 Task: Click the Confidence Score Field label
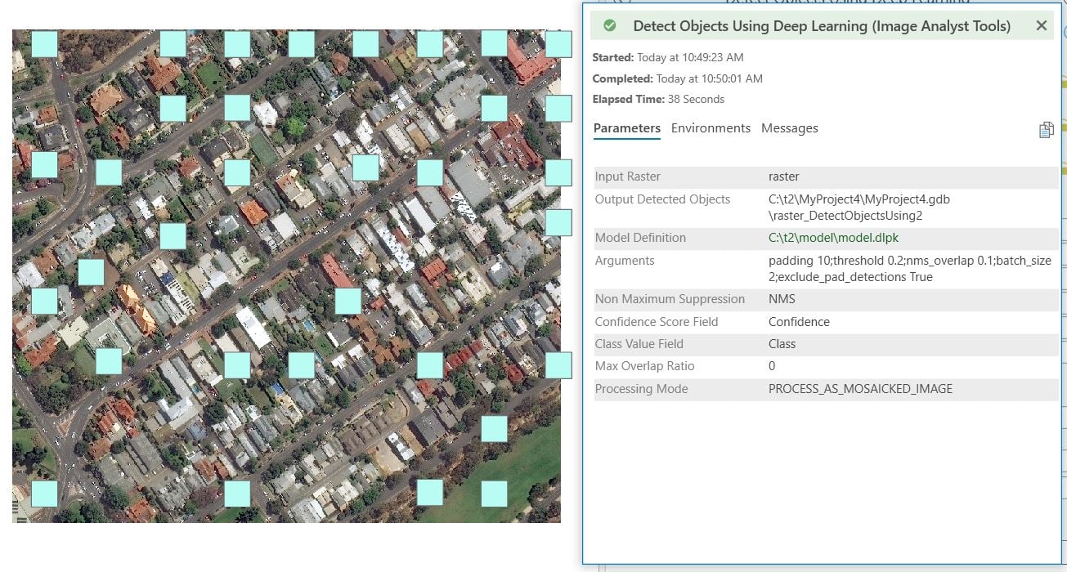point(657,322)
